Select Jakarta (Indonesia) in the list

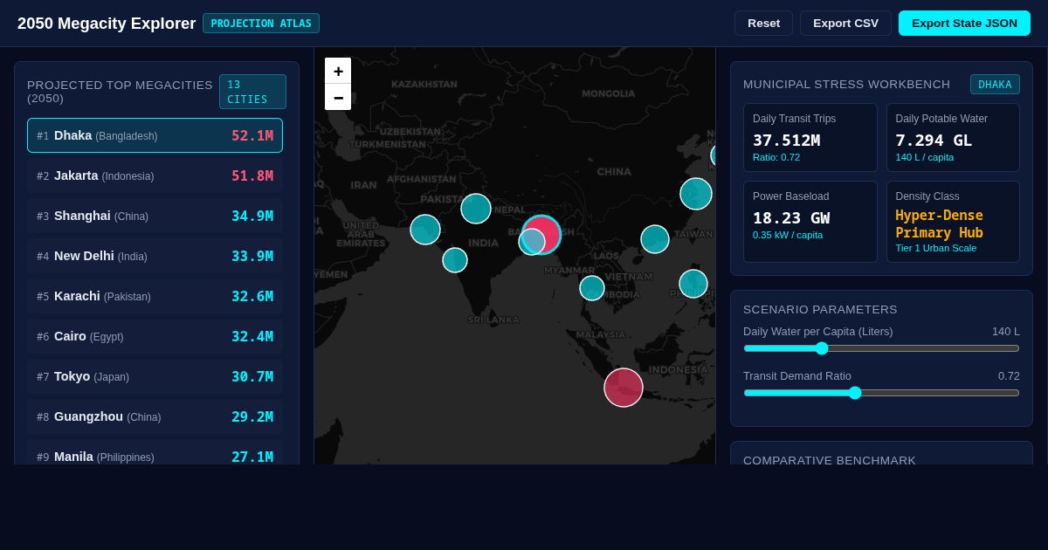pos(155,175)
